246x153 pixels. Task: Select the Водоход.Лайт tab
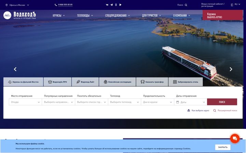[85, 82]
